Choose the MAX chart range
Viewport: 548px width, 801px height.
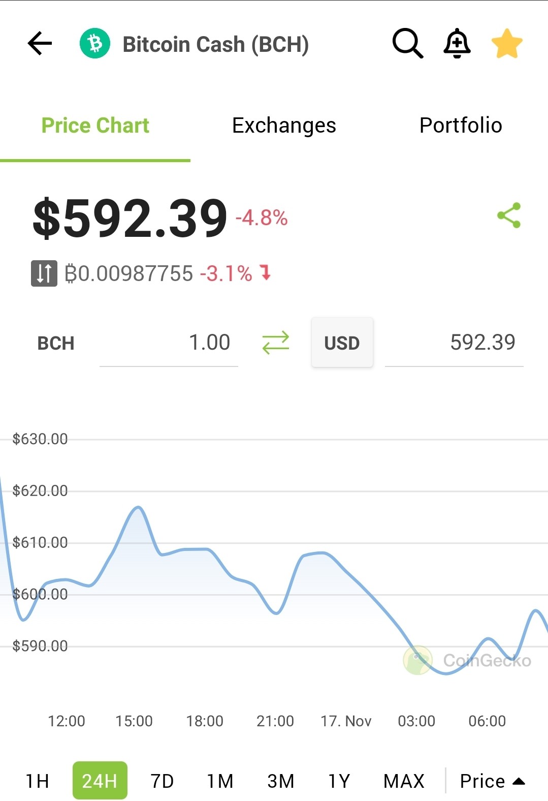[404, 781]
